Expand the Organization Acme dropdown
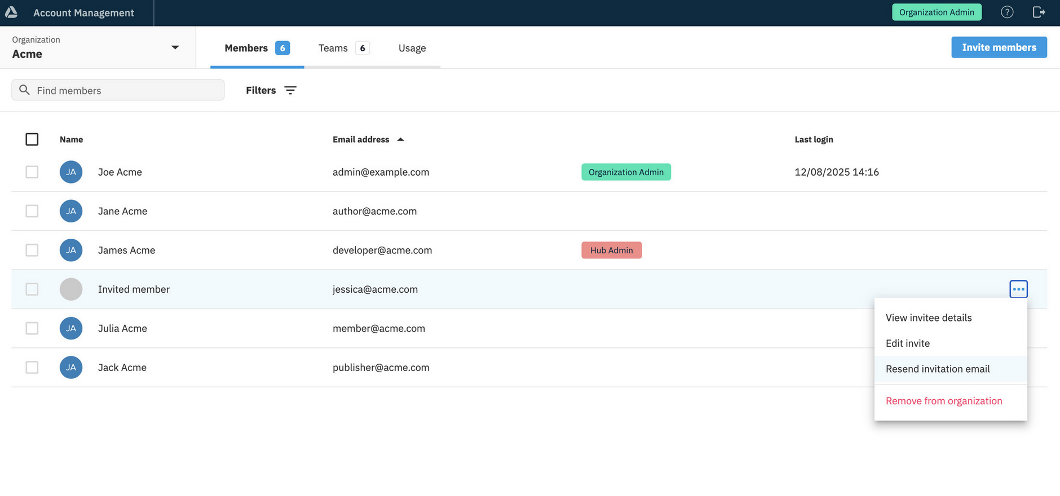This screenshot has height=496, width=1060. pos(98,47)
